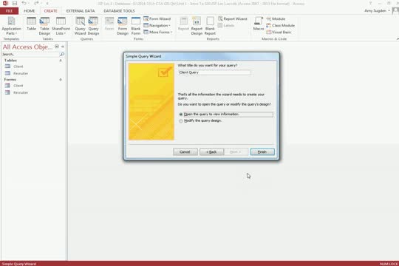Cancel the Simple Query Wizard
The width and height of the screenshot is (399, 266).
(185, 152)
